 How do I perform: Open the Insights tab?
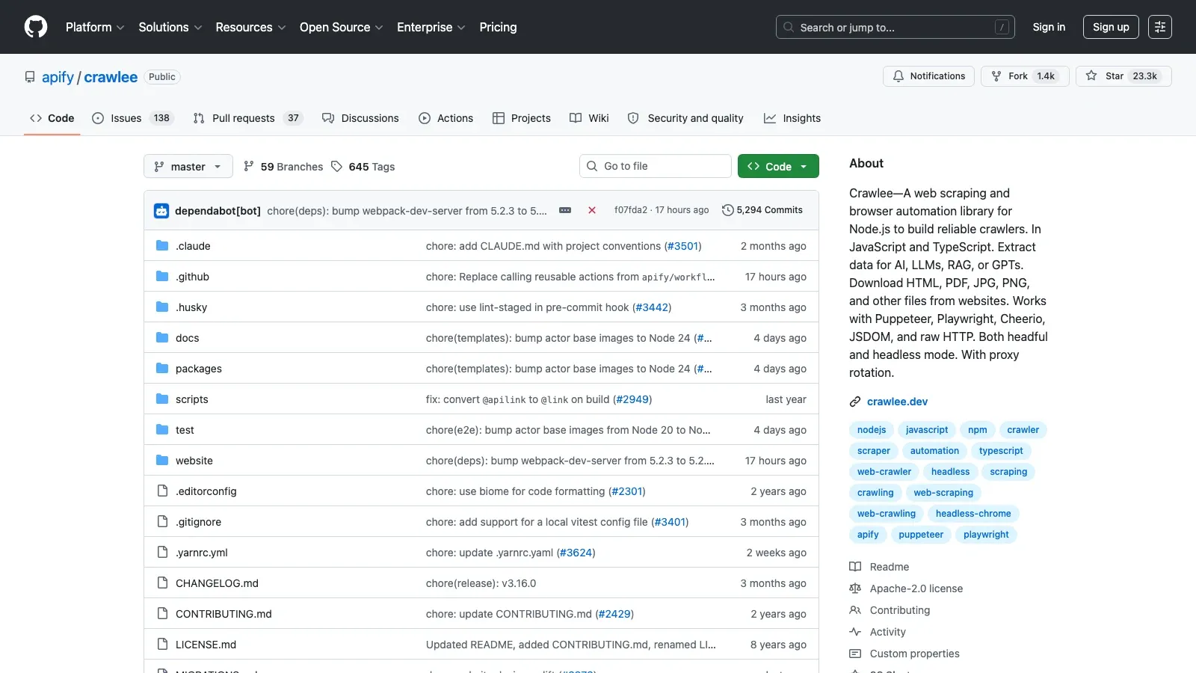coord(792,118)
